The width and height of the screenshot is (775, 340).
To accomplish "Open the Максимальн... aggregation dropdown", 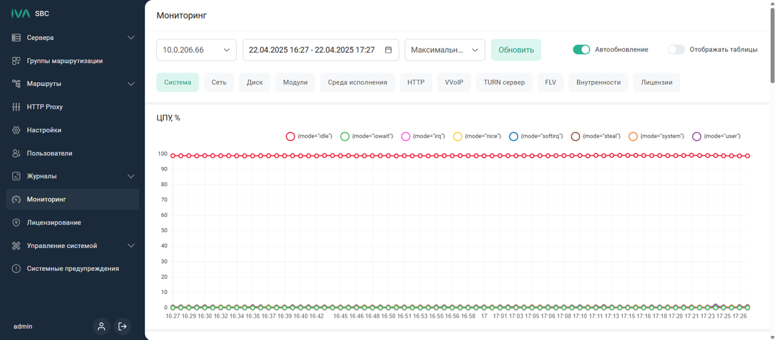I will point(444,50).
